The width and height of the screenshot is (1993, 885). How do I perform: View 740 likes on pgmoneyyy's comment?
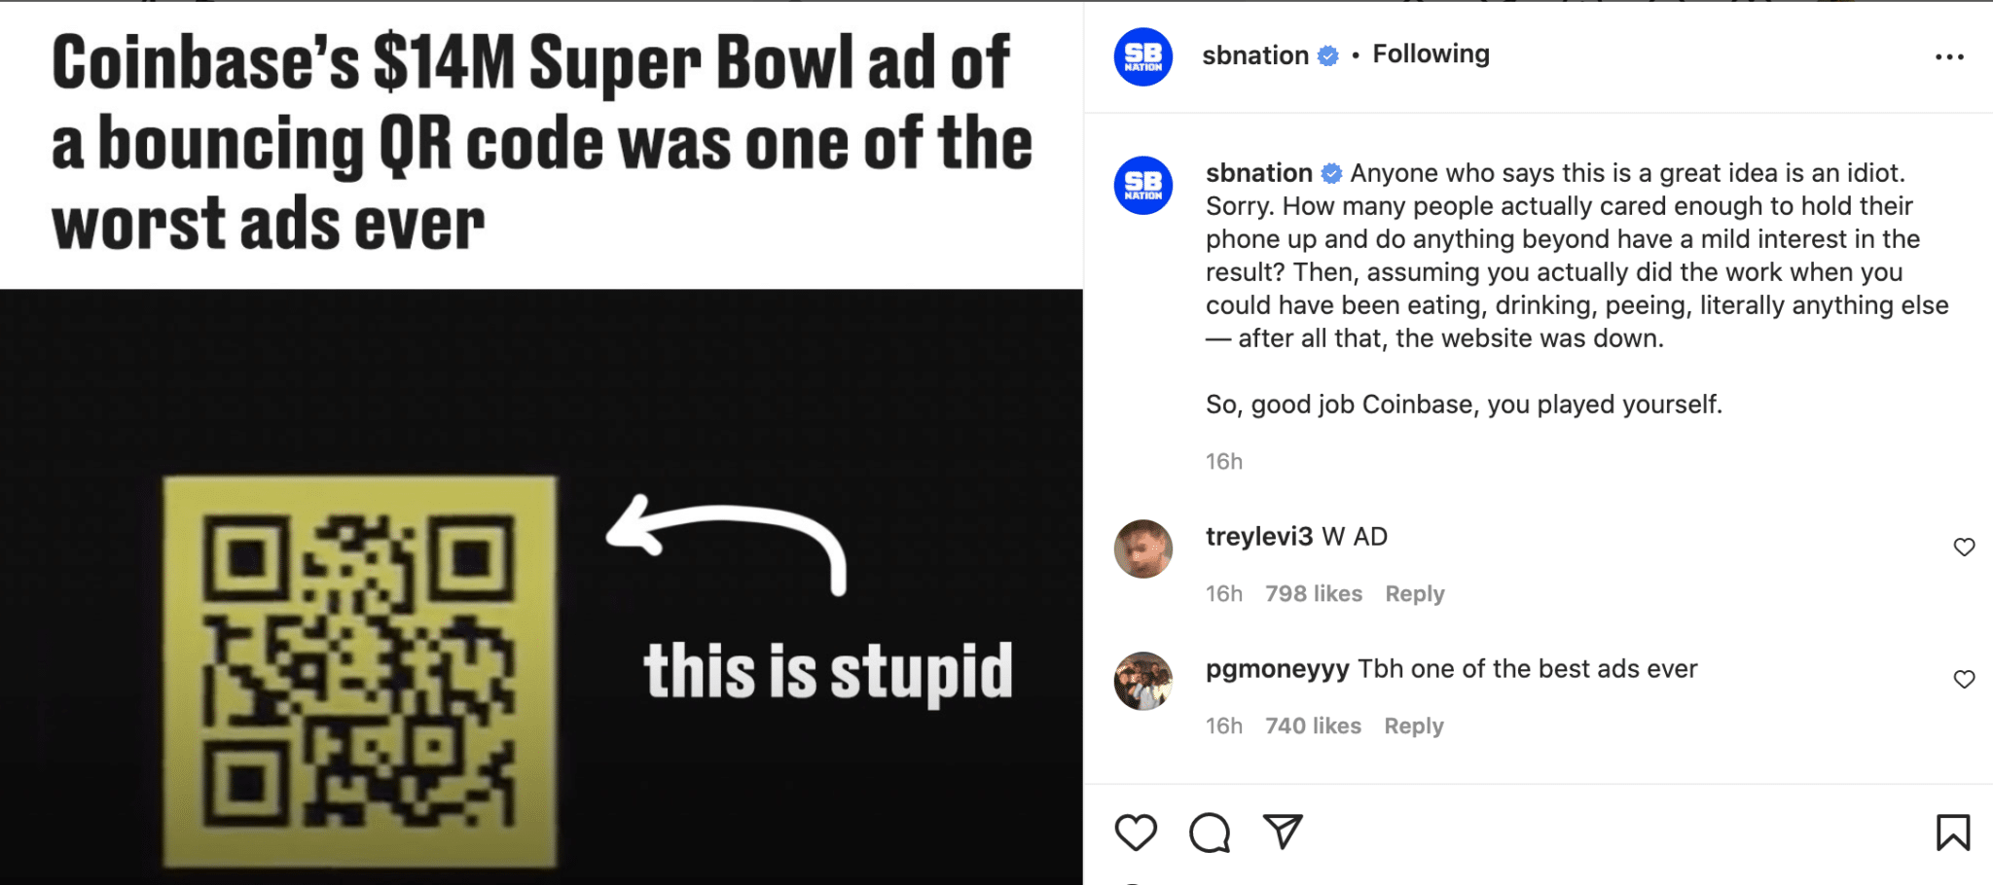[1313, 726]
